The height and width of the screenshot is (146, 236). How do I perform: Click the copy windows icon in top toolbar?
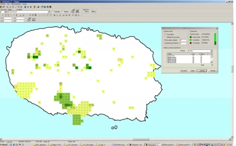42,7
